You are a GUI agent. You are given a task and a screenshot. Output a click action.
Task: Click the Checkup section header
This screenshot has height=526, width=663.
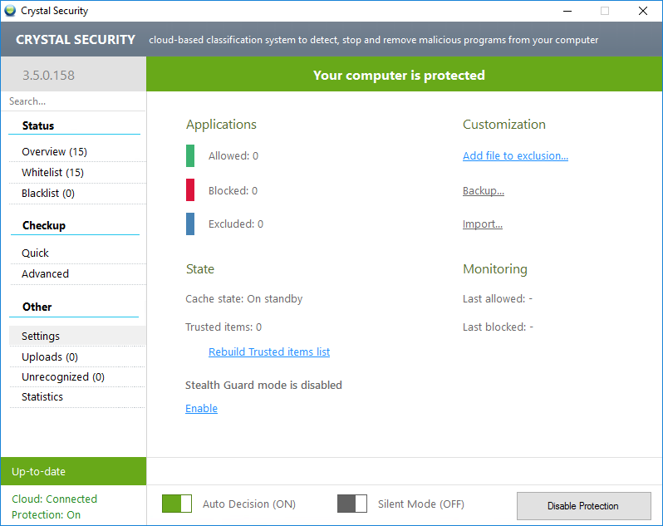coord(44,225)
